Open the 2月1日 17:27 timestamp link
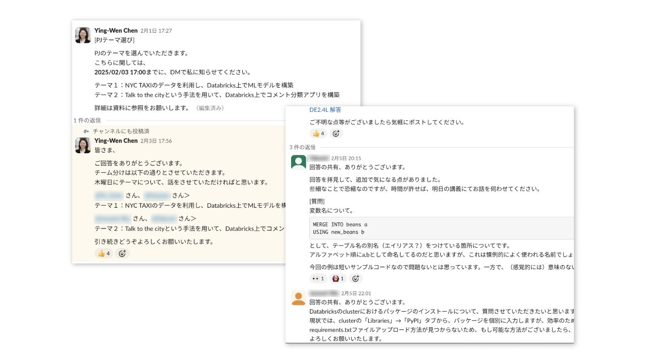 [156, 31]
